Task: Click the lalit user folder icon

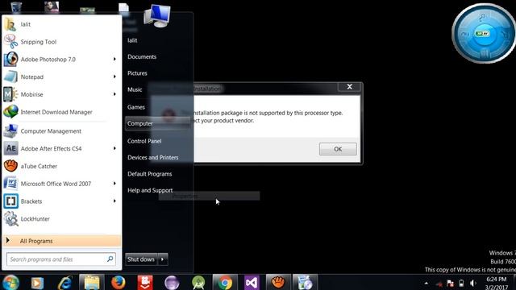Action: [x=10, y=24]
